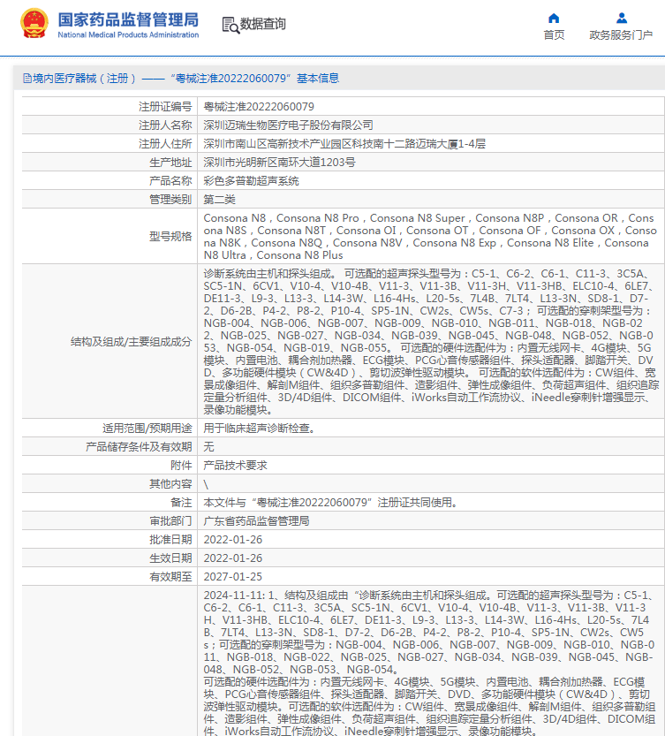Click the 有效期至 label
The image size is (665, 736).
click(170, 576)
